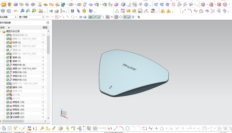Select the Arc sketch tool in bottom toolbar
232x133 pixels.
click(x=121, y=128)
